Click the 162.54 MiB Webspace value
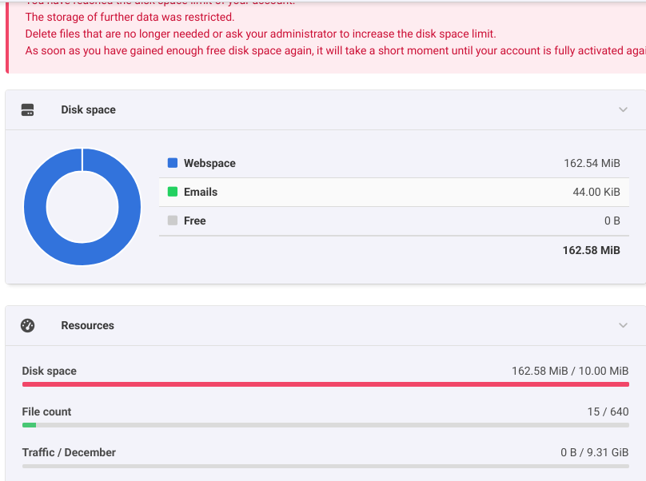646x481 pixels. (592, 163)
